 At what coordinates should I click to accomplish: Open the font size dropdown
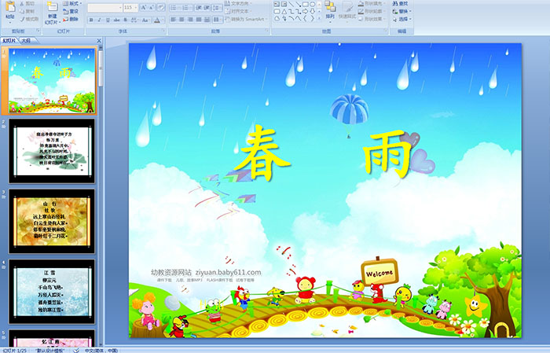pos(135,7)
